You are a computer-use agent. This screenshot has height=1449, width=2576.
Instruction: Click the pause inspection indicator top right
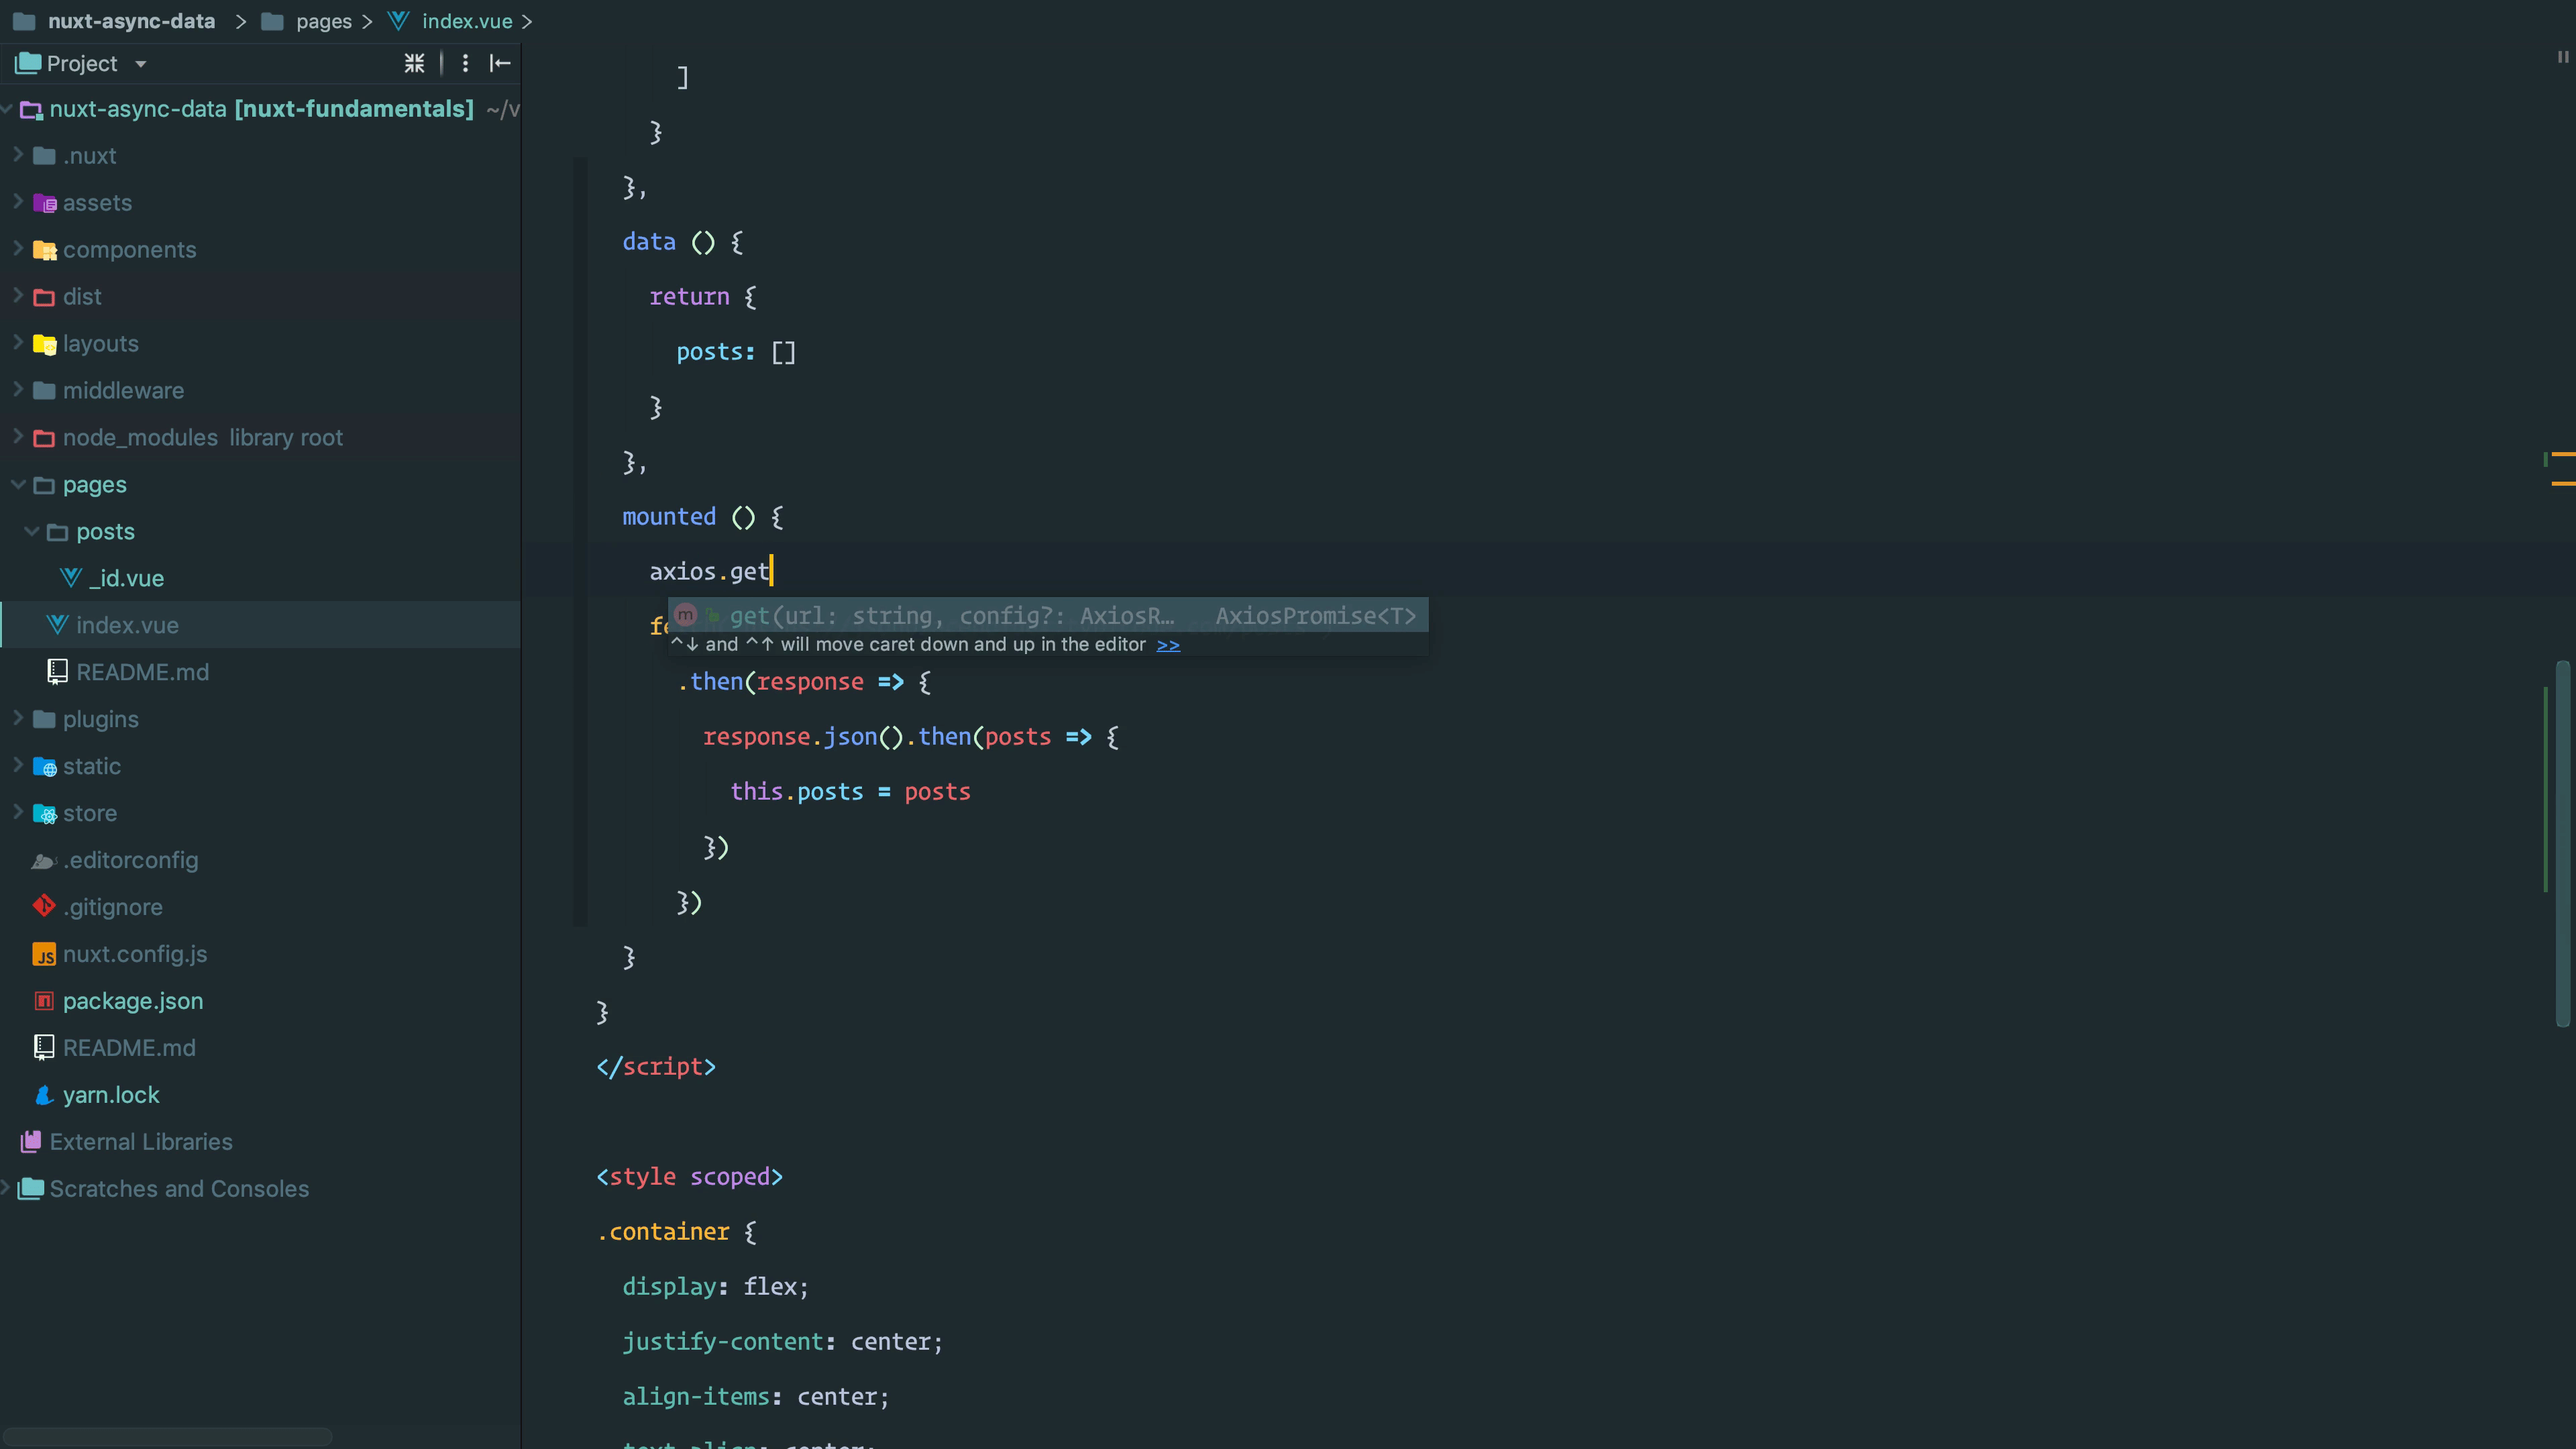point(2562,57)
